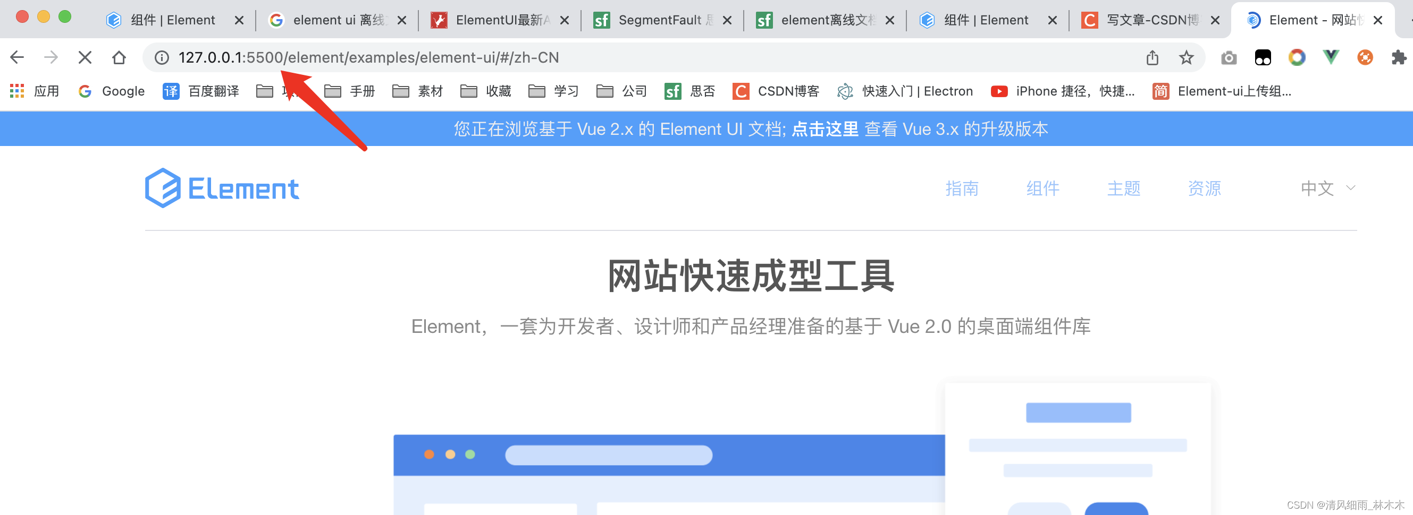Viewport: 1413px width, 515px height.
Task: Close the SegmentFault tab
Action: tap(727, 20)
